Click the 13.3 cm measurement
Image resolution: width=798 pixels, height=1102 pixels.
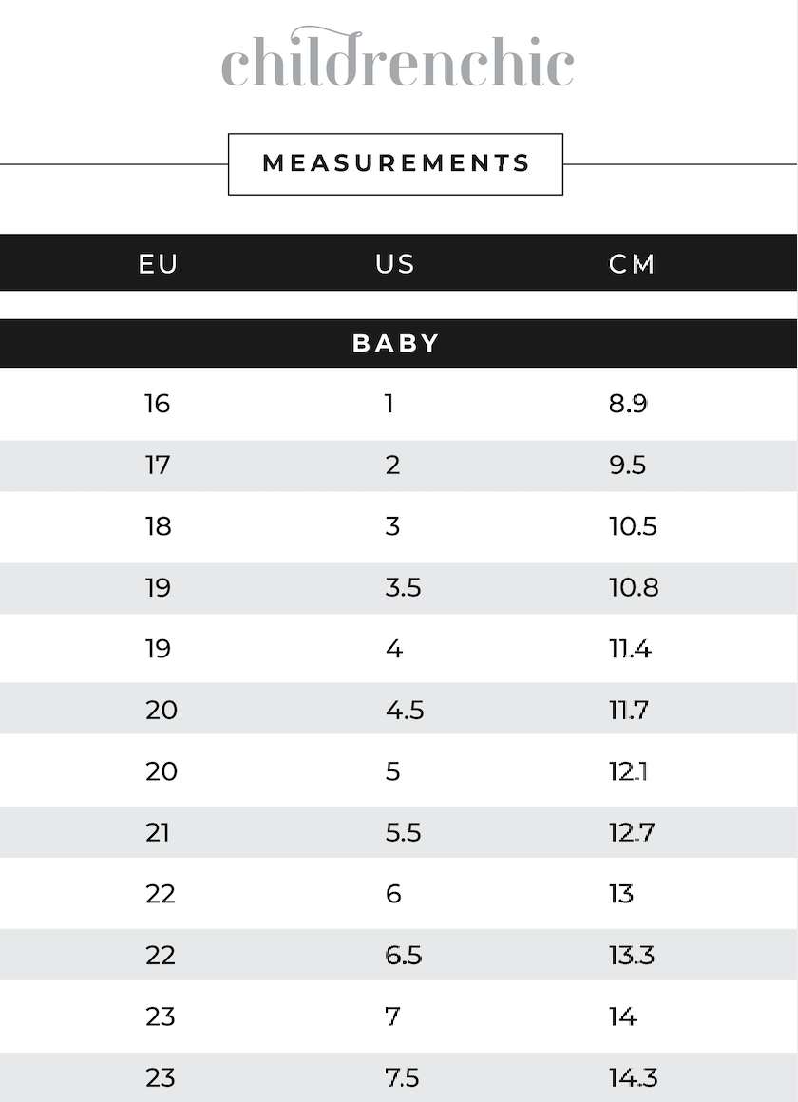tap(632, 955)
